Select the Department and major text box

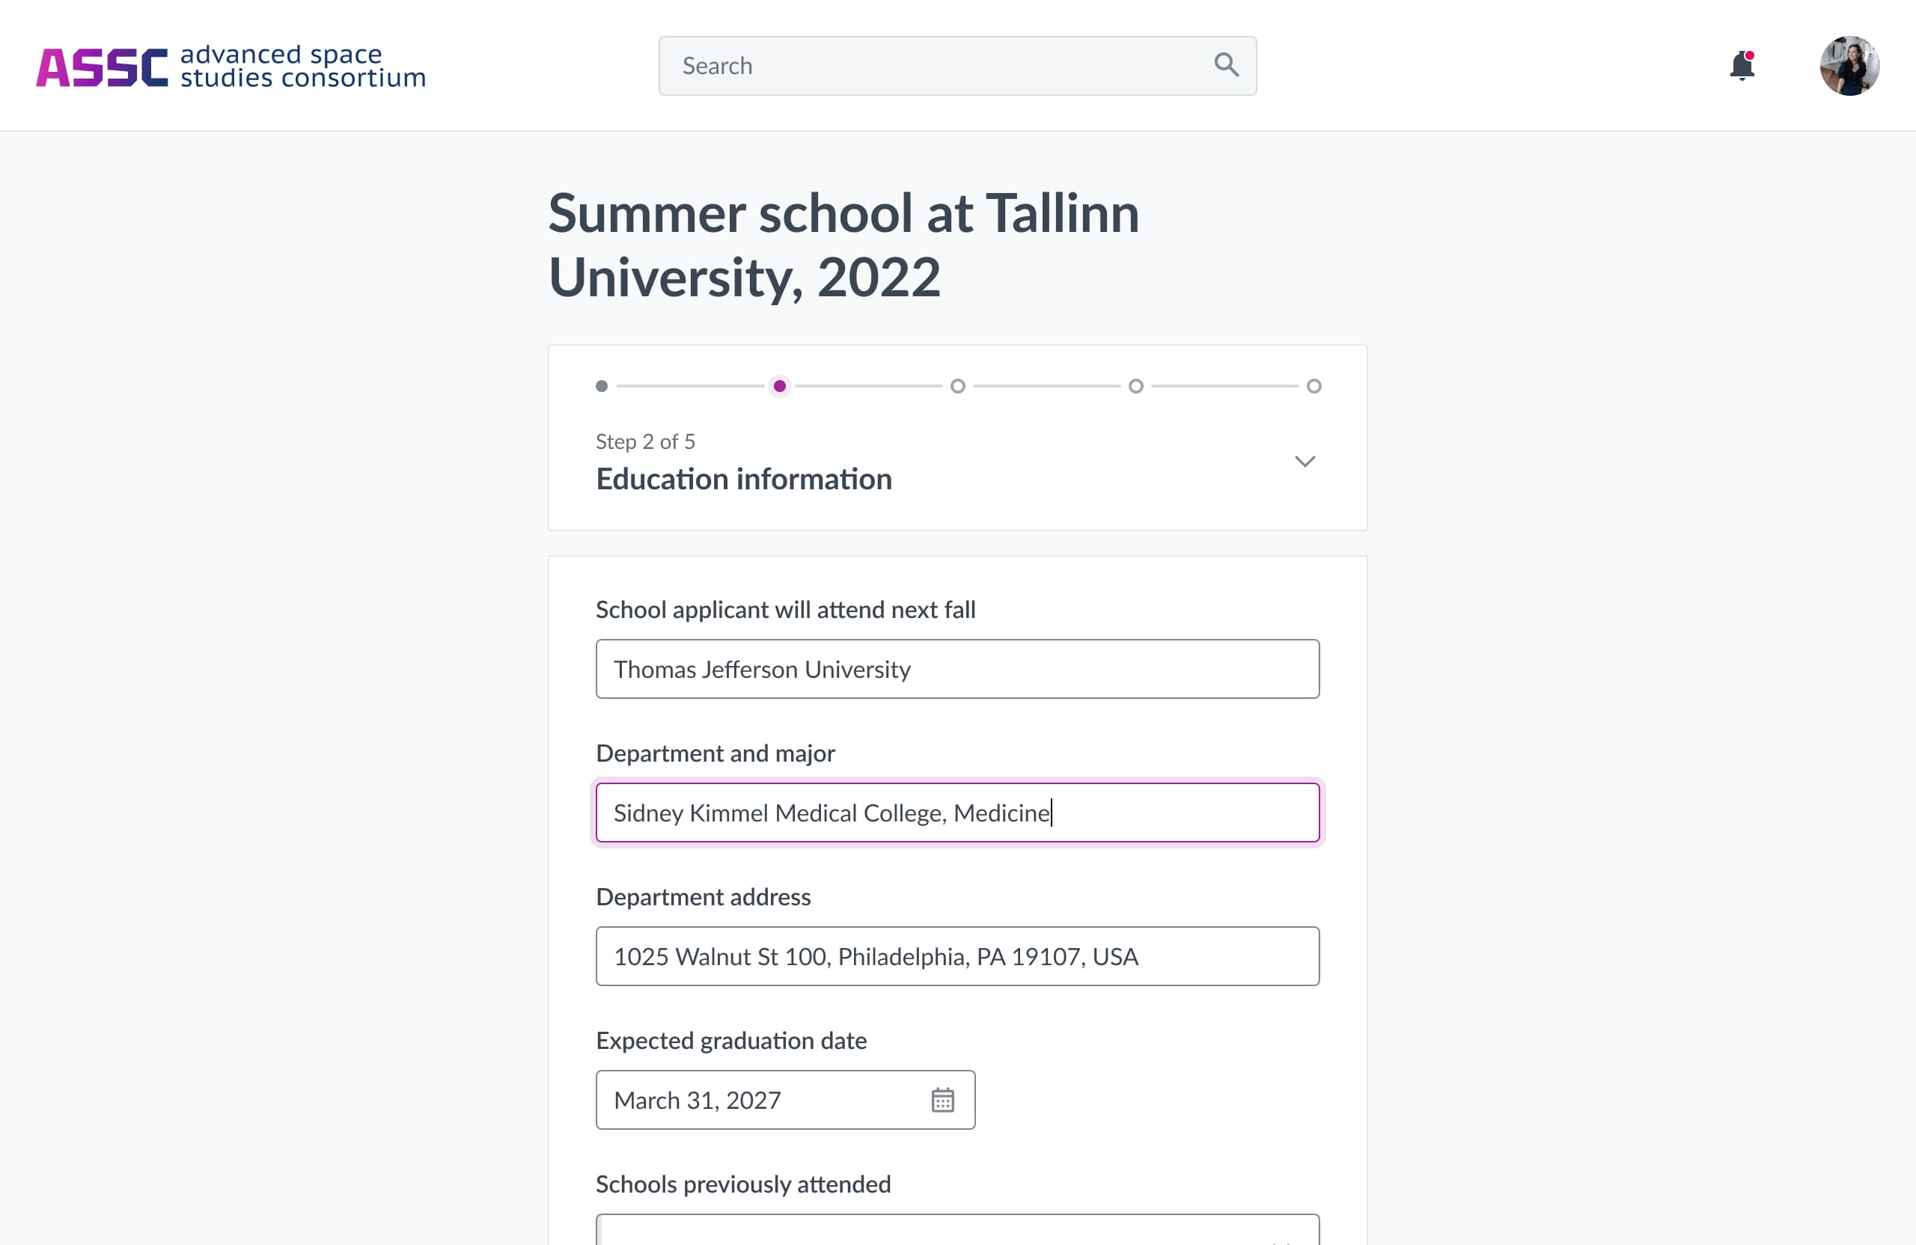pos(957,812)
